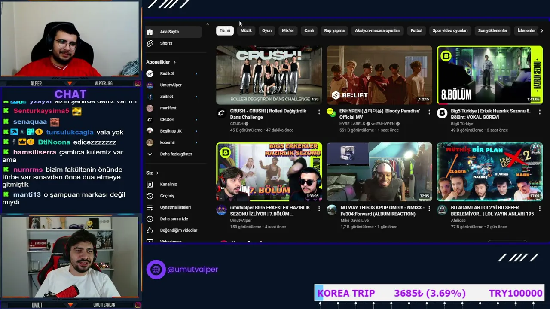Open Daha sonra izle clock icon

pyautogui.click(x=150, y=219)
